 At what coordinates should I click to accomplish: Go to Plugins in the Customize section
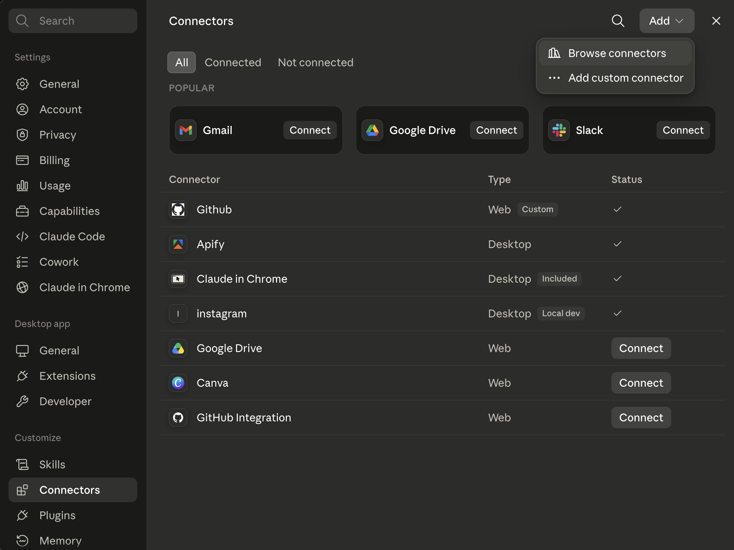click(73, 515)
